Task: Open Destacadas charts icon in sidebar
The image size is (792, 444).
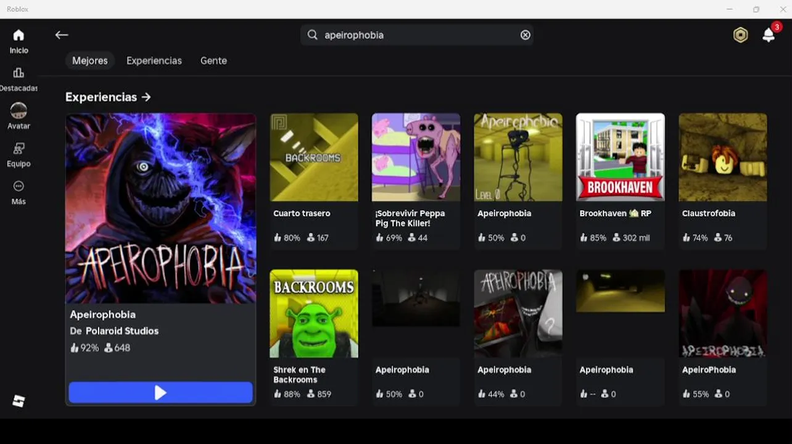Action: [19, 73]
